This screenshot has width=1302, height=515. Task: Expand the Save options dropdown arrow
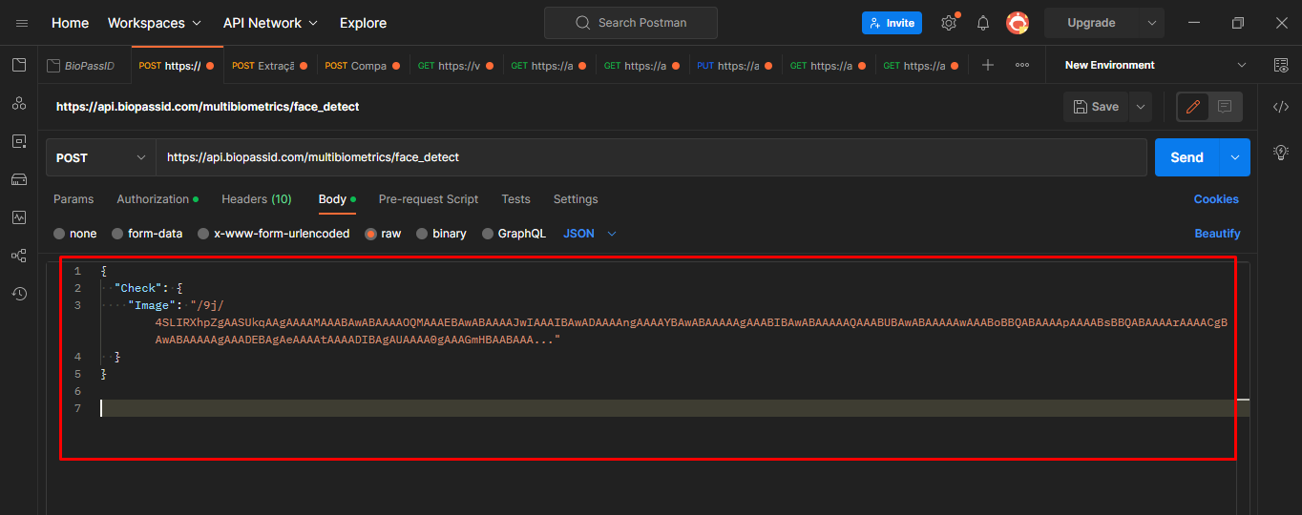pos(1140,107)
